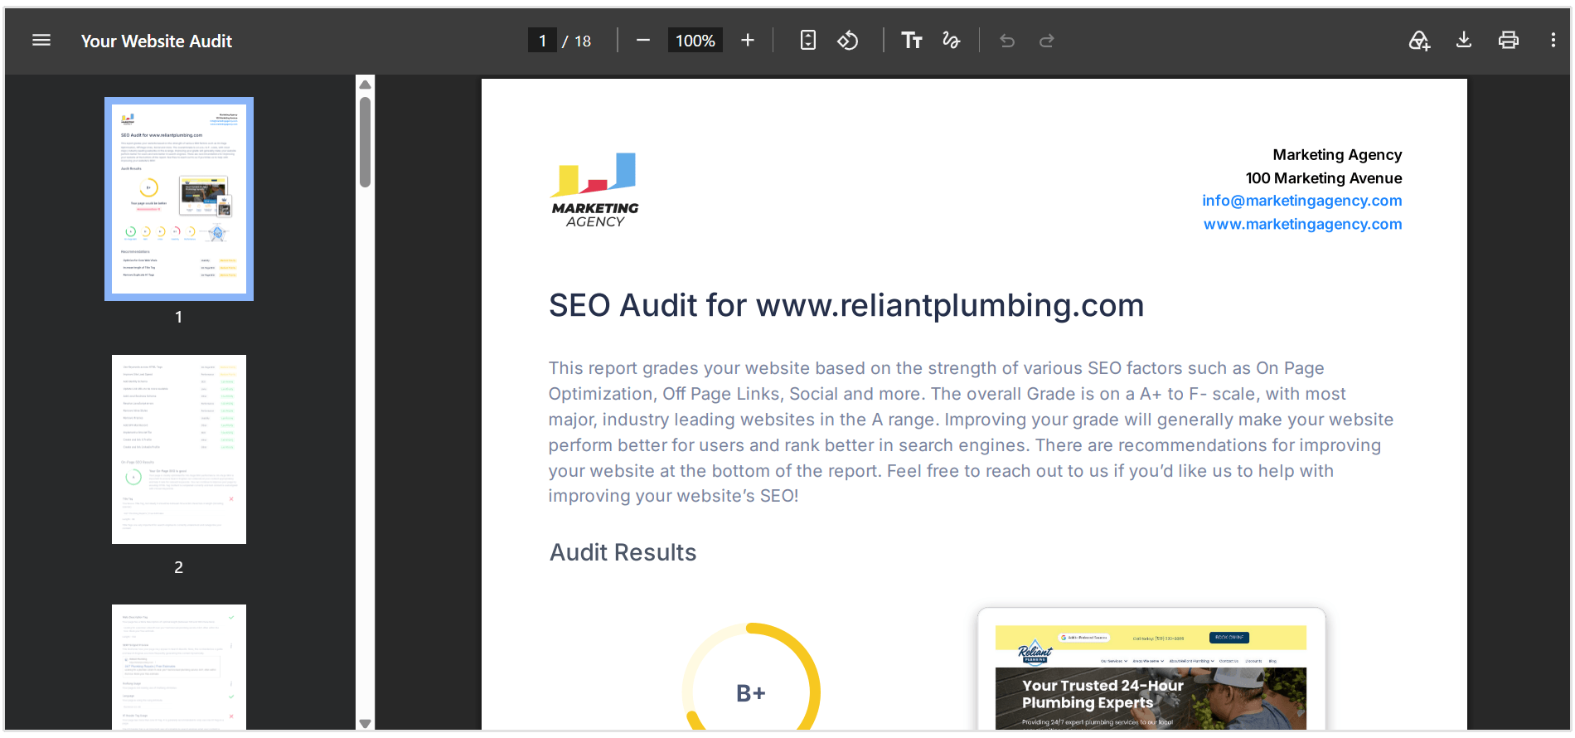
Task: Click the Marketing Agency logo
Action: [595, 190]
